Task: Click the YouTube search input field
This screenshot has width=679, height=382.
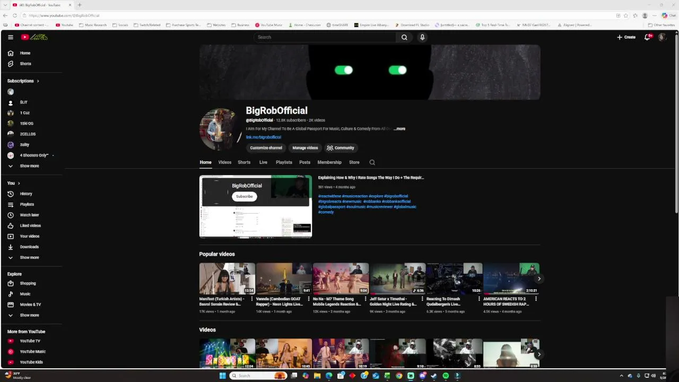Action: pos(325,37)
